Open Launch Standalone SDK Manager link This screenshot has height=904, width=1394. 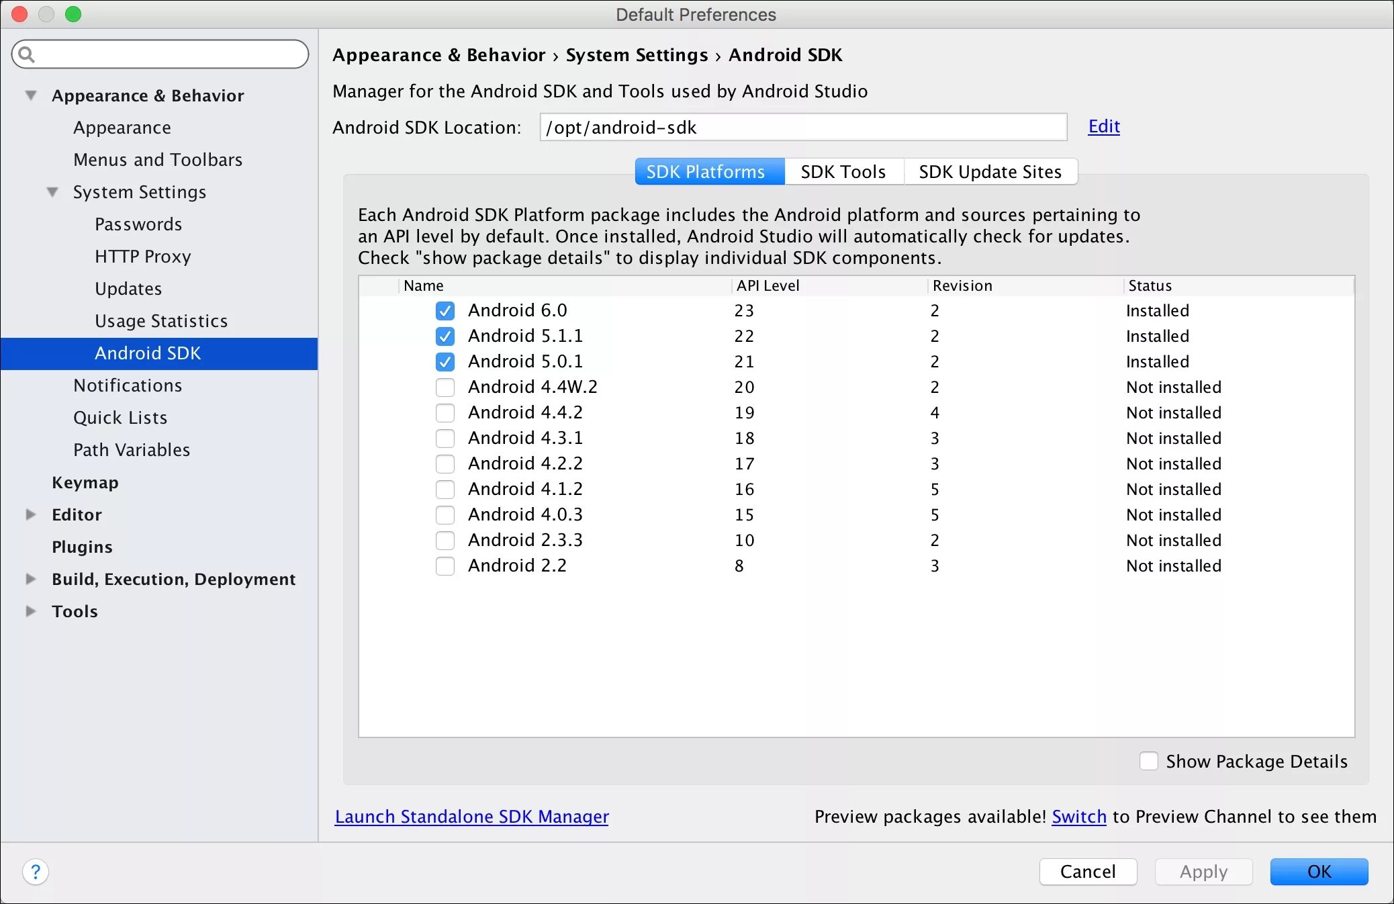pyautogui.click(x=471, y=817)
